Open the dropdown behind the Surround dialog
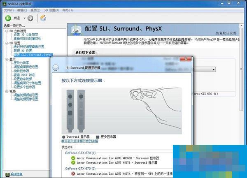The height and width of the screenshot is (178, 247). pyautogui.click(x=214, y=69)
